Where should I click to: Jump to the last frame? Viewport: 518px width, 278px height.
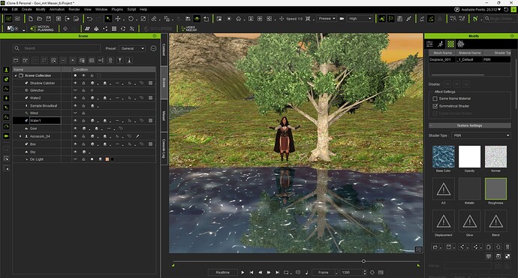click(x=278, y=273)
